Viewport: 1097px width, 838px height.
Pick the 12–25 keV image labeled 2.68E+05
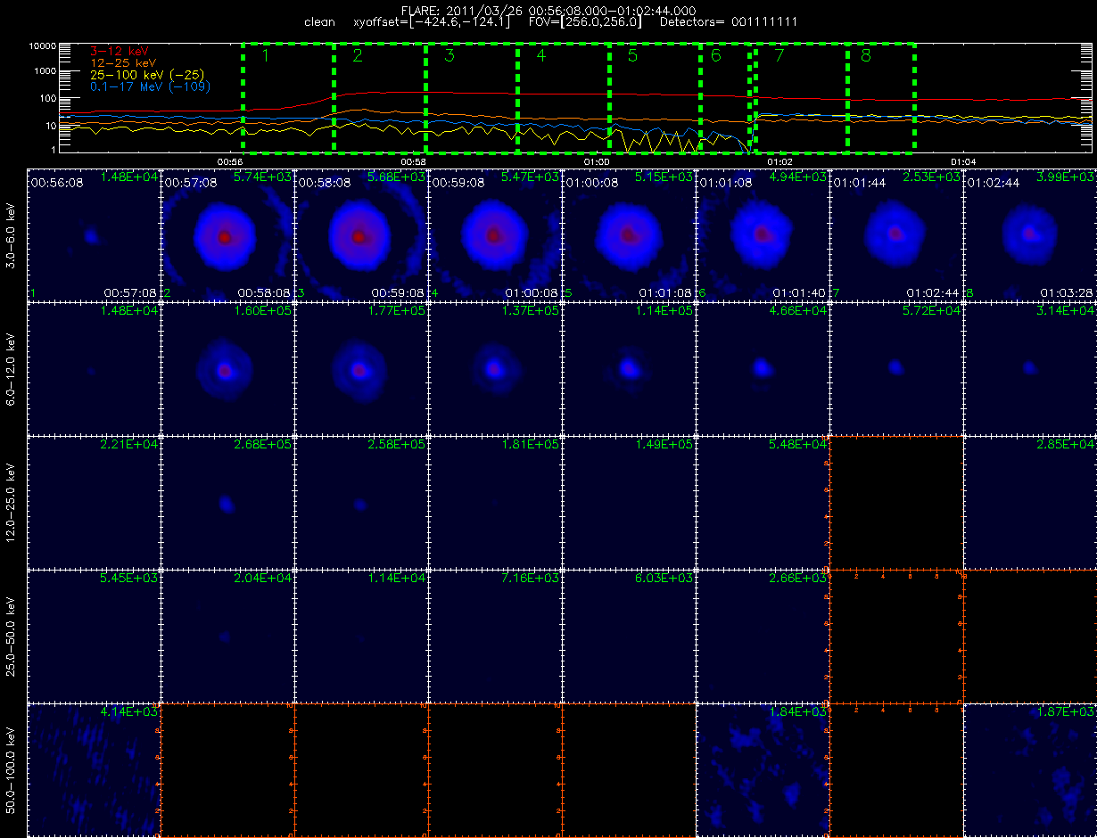pos(227,503)
